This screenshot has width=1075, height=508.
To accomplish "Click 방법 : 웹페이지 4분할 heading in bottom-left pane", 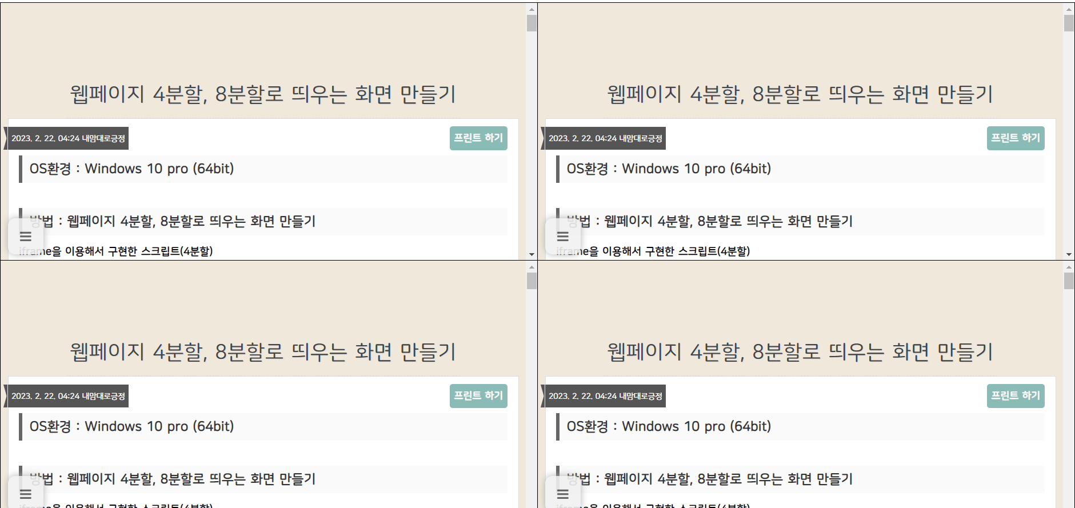I will coord(263,479).
